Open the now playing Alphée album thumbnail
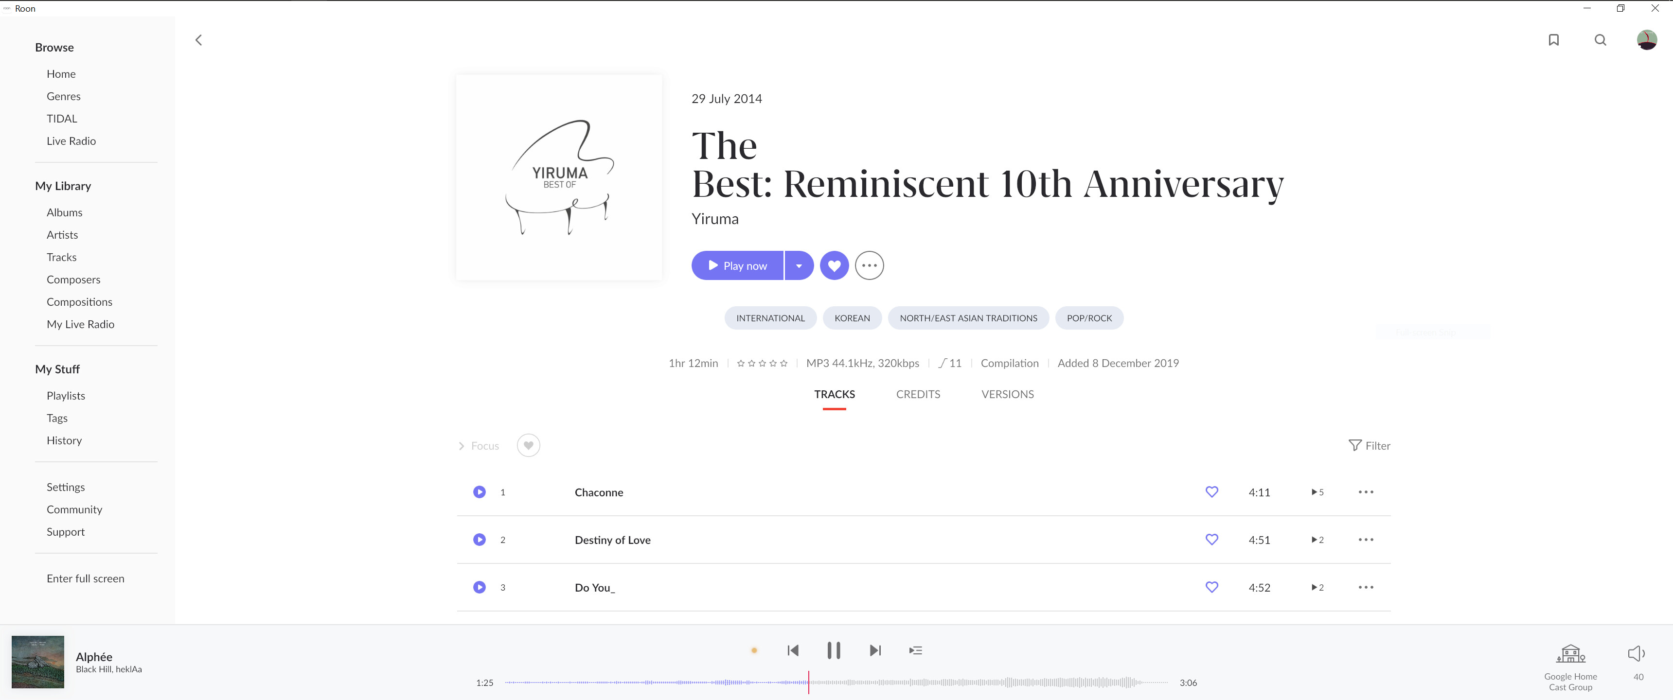 pyautogui.click(x=37, y=662)
